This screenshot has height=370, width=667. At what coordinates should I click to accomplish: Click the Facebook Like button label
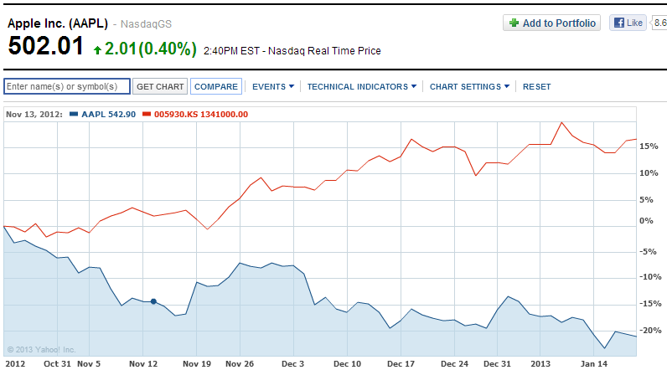[634, 23]
